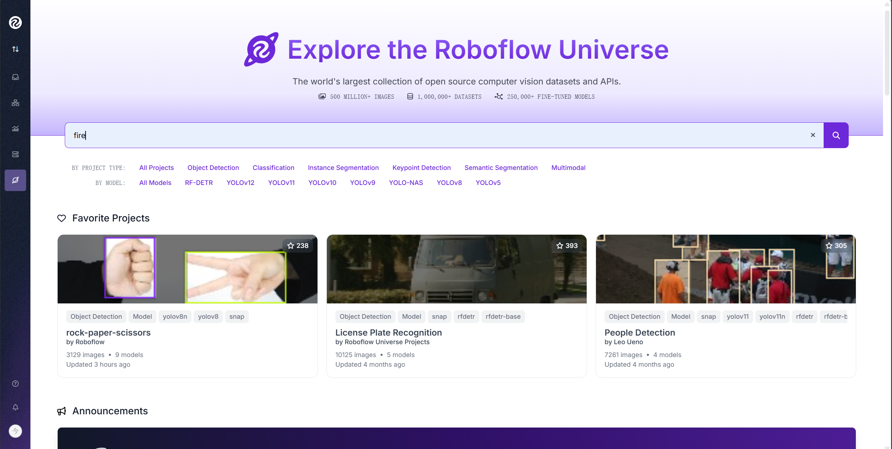Open the analytics chart sidebar icon
Image resolution: width=892 pixels, height=449 pixels.
click(x=15, y=128)
